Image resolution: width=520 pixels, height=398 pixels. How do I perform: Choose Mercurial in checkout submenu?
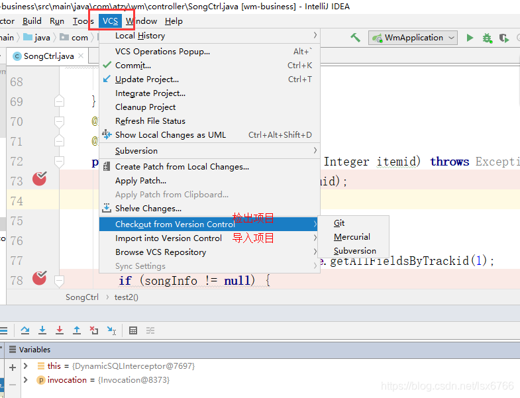point(353,237)
